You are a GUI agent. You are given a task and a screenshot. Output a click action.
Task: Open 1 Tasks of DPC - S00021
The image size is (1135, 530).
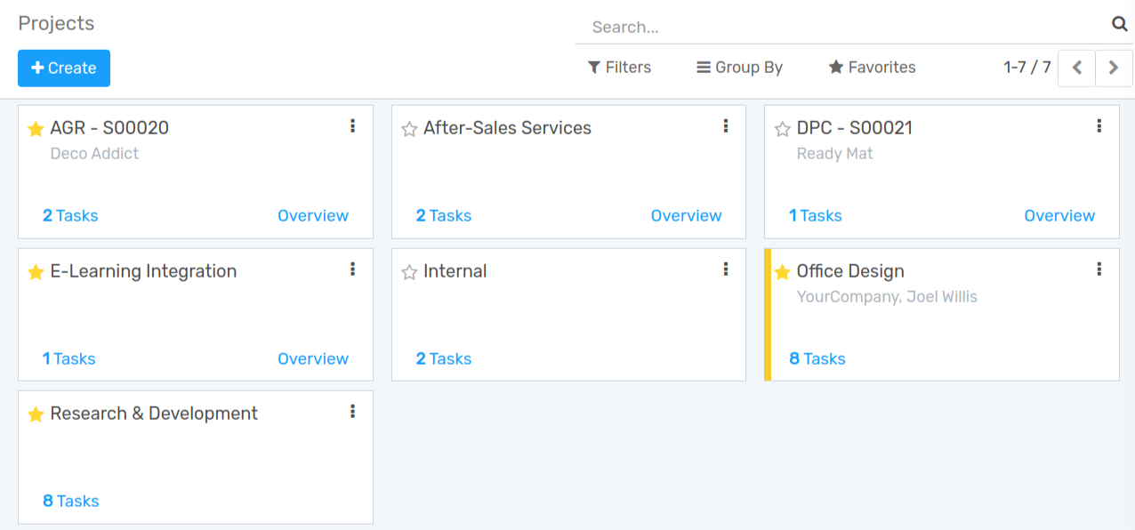coord(816,215)
